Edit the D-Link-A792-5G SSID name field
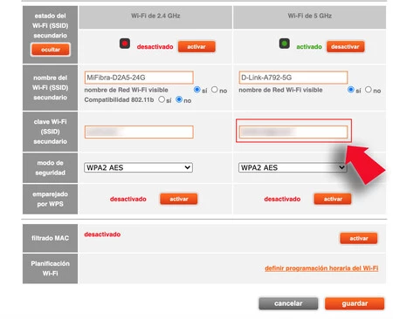Screen dimensions: 393x319 tap(293, 78)
